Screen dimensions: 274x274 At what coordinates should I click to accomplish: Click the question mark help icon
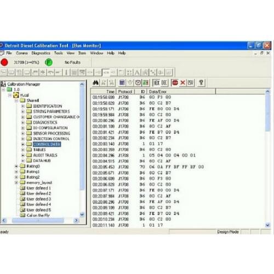[x=201, y=83]
